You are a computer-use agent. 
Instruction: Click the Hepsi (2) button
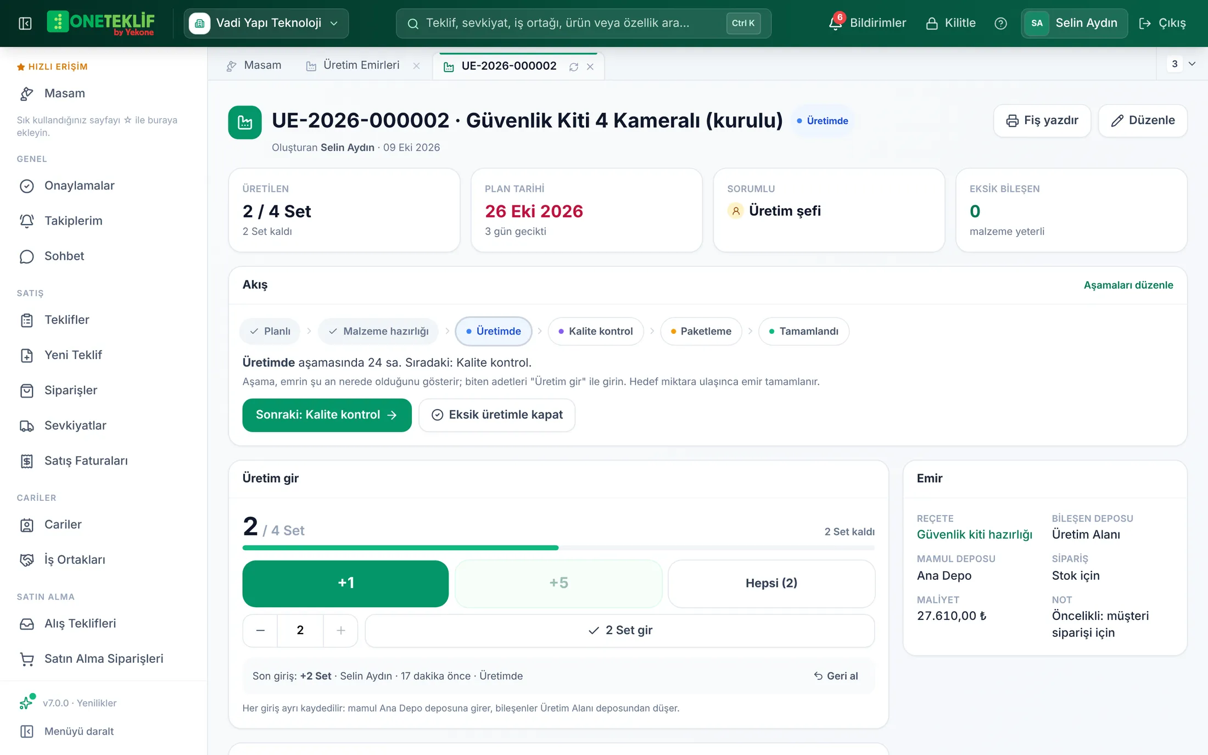(771, 583)
